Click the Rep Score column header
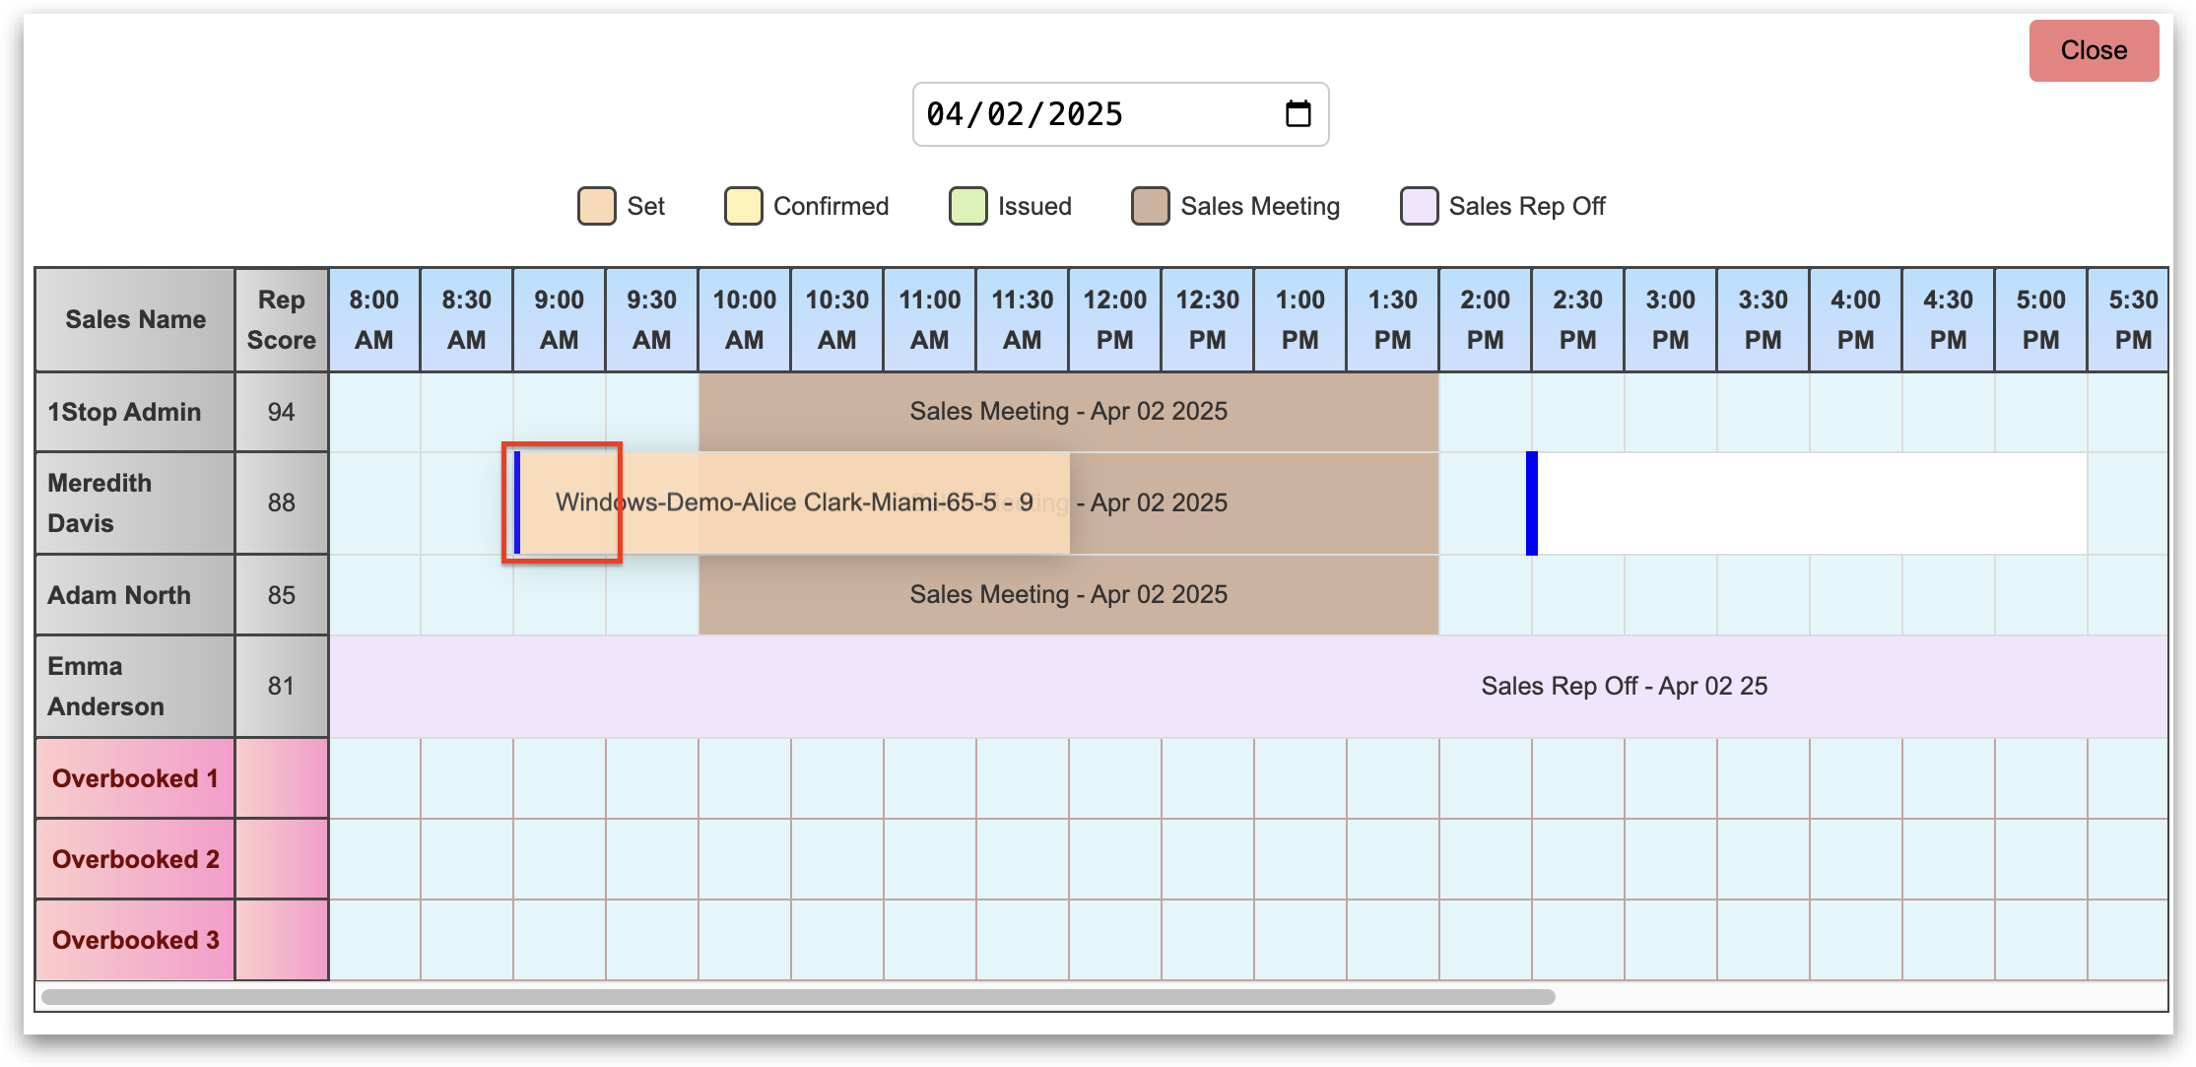2196x1067 pixels. click(281, 319)
